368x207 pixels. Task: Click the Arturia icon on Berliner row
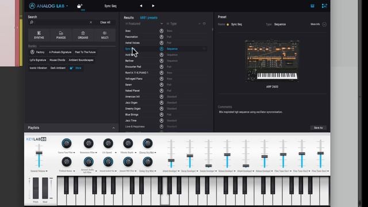click(162, 61)
